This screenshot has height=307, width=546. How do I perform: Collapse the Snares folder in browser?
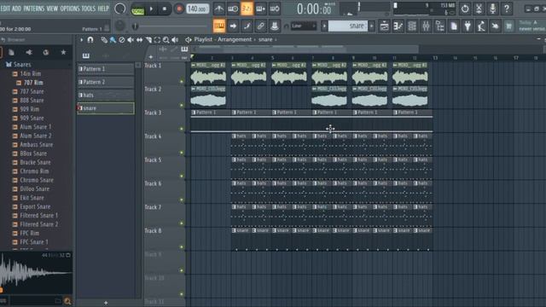click(22, 65)
